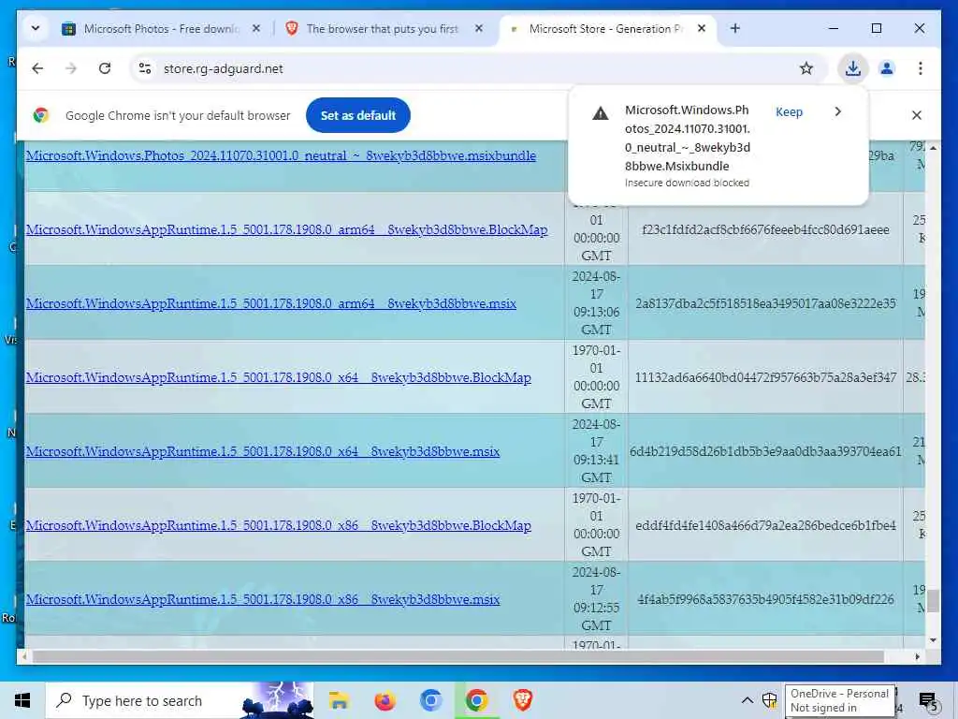Expand download options with the chevron arrow
Viewport: 958px width, 719px height.
837,111
